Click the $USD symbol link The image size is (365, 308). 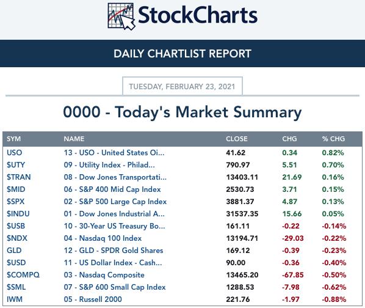(x=16, y=263)
